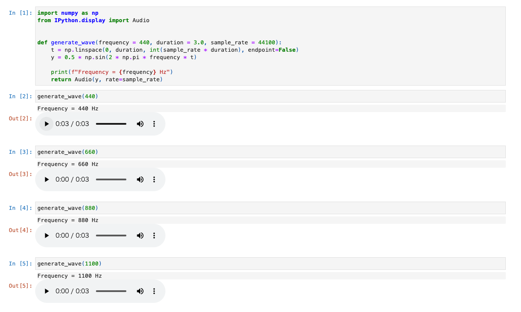The width and height of the screenshot is (521, 312).
Task: Open more options for Out[2] player
Action: click(154, 124)
